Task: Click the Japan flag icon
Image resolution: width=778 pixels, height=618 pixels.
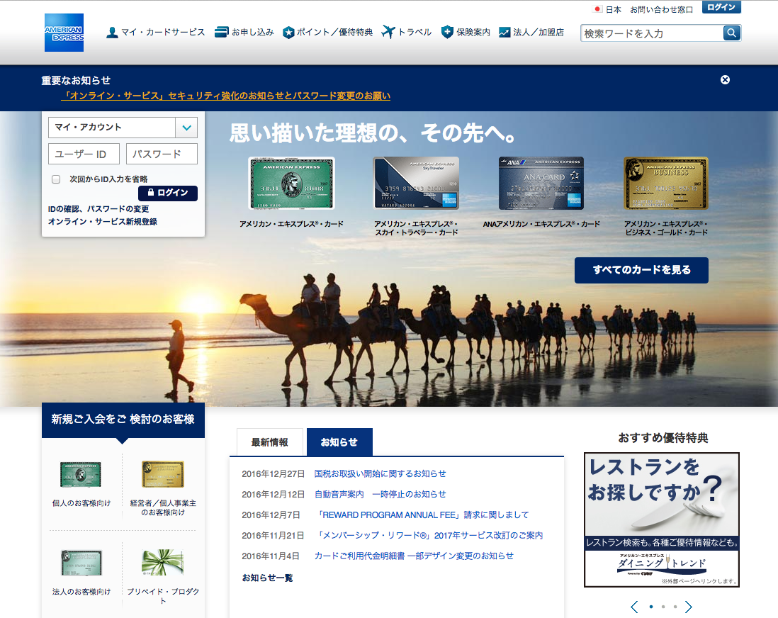Action: point(598,9)
